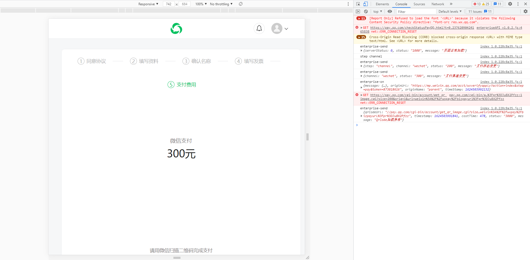Open source link beside enterprise-on log
The width and height of the screenshot is (530, 260).
pyautogui.click(x=501, y=82)
